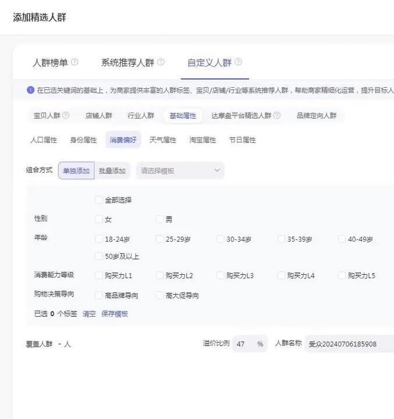Click help icon next to 人群榜单
This screenshot has width=394, height=419.
click(74, 62)
